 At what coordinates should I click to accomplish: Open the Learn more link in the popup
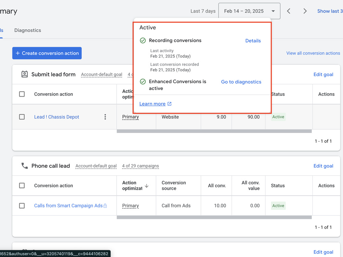pyautogui.click(x=152, y=104)
